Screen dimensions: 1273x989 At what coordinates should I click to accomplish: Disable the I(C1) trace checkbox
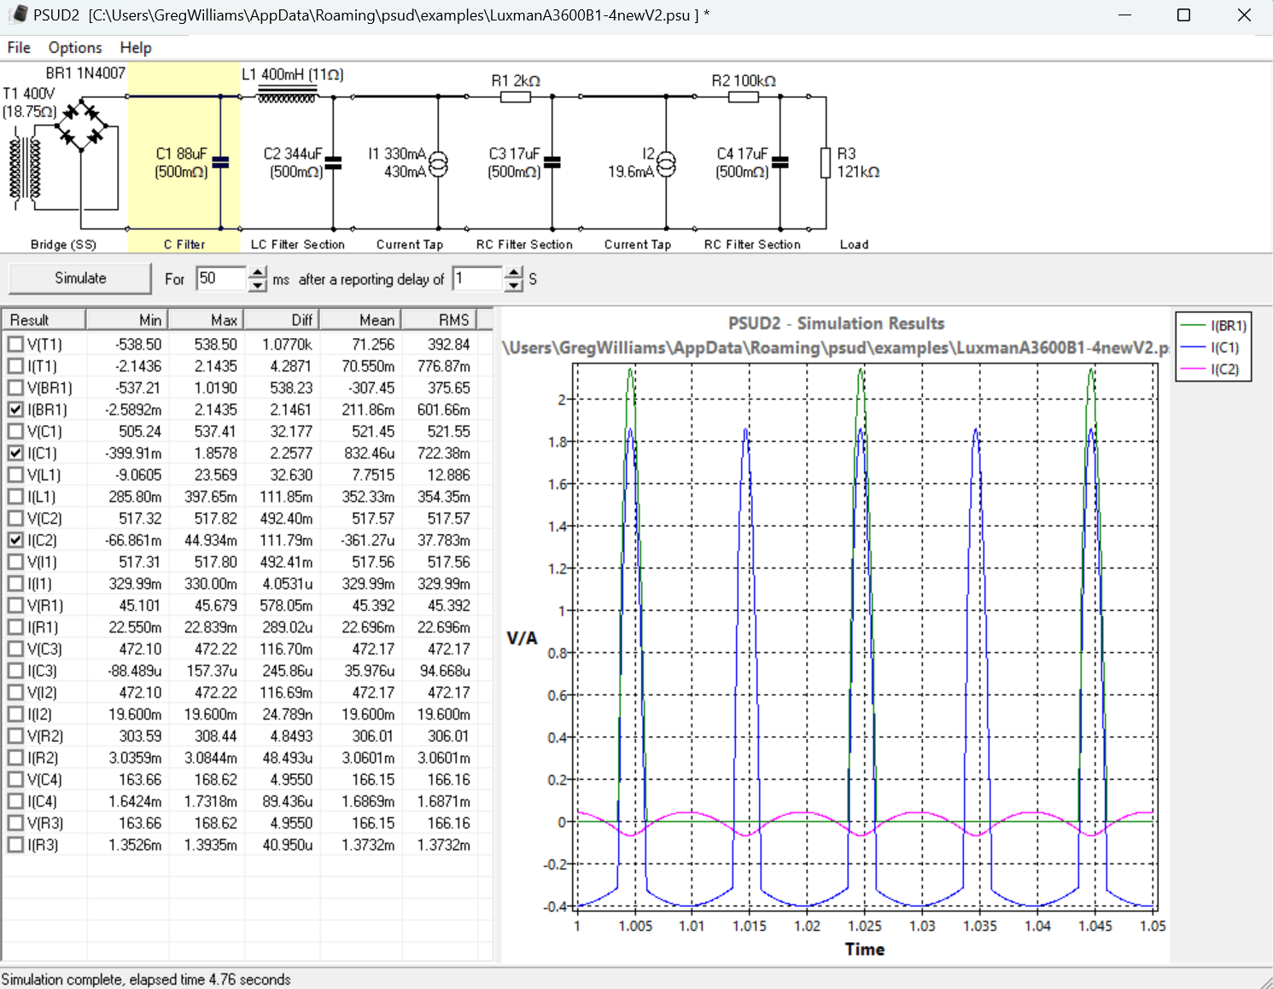[x=15, y=453]
